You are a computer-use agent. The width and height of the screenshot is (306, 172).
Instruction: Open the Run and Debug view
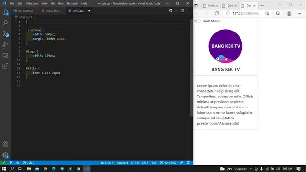point(5,44)
